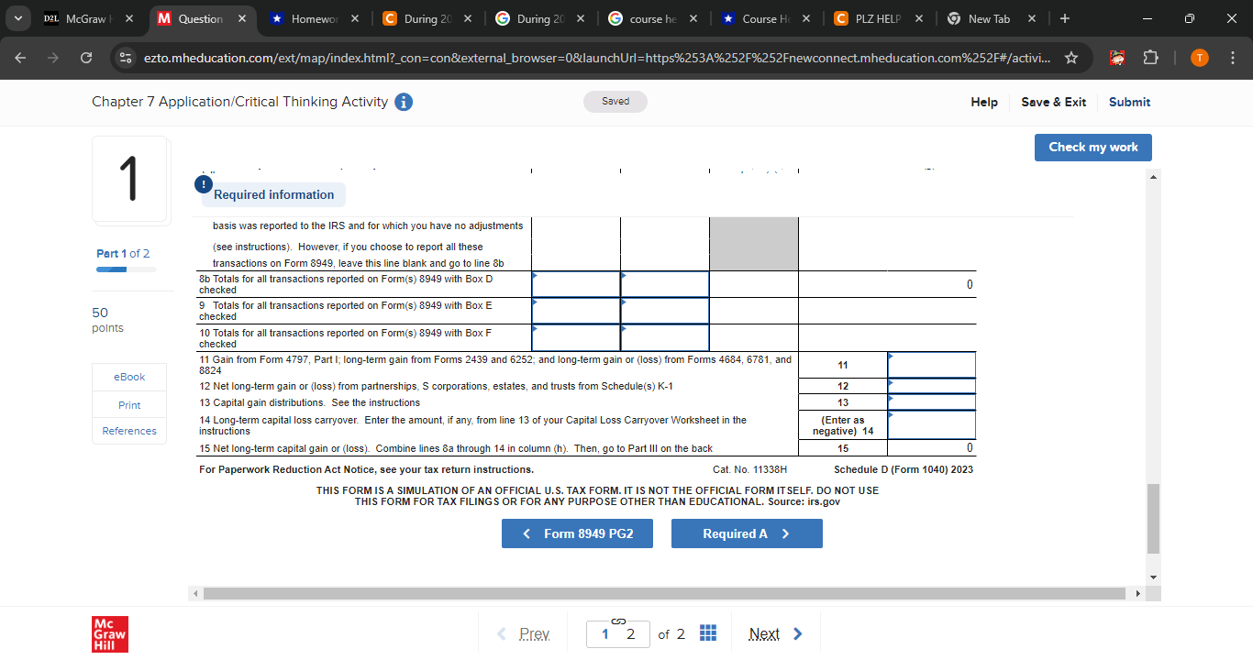The image size is (1253, 660).
Task: Click the info icon beside the chapter title
Action: pyautogui.click(x=403, y=102)
